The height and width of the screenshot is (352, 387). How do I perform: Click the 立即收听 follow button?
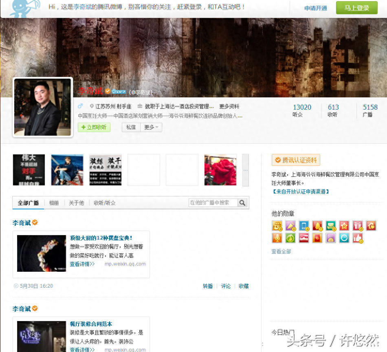(94, 128)
